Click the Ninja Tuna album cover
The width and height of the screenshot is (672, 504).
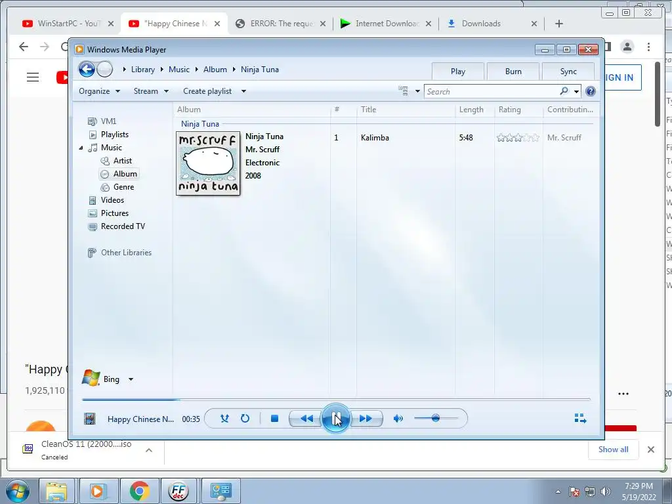tap(208, 163)
